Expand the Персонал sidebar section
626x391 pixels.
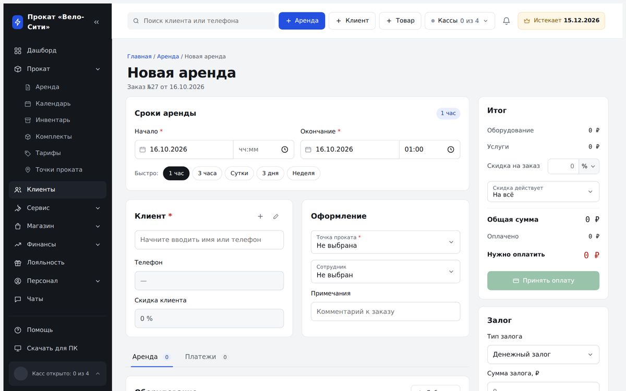coord(57,281)
